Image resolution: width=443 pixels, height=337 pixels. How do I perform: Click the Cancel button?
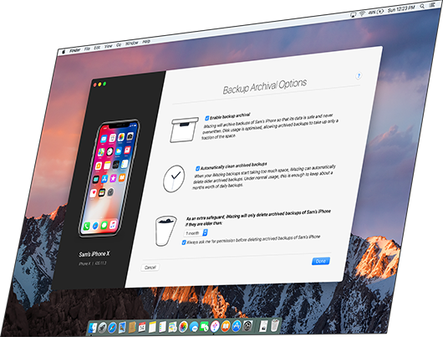pos(150,268)
